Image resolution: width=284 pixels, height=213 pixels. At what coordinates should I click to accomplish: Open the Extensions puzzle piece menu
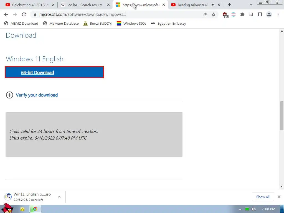click(x=242, y=14)
